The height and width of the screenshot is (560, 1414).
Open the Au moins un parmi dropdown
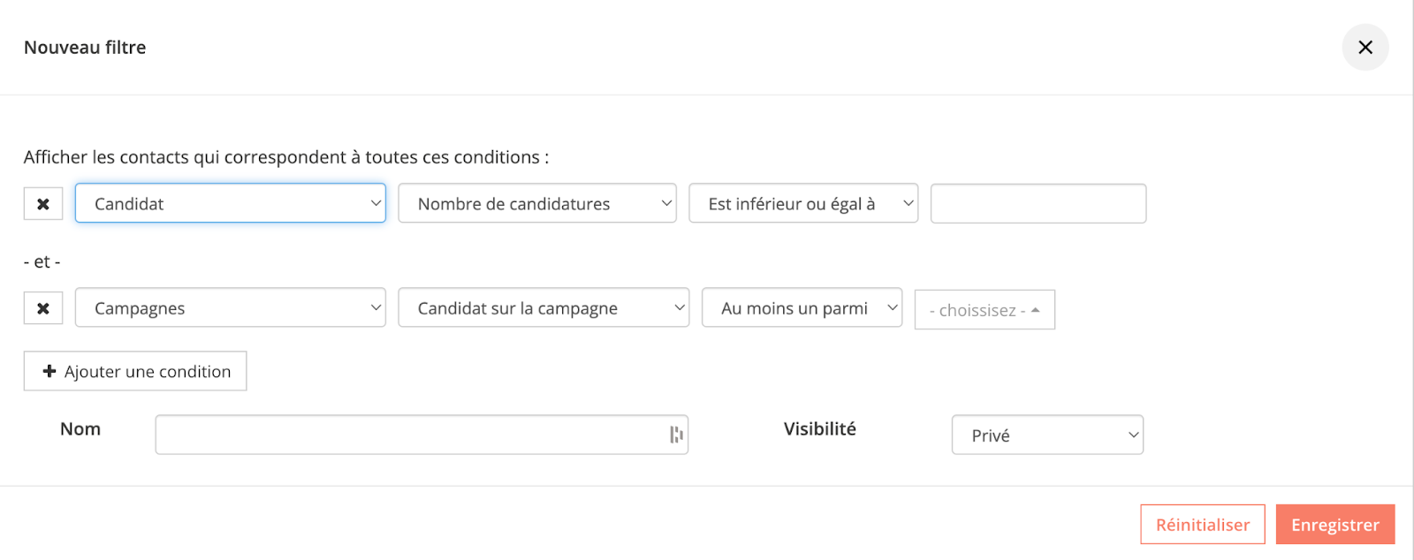pos(801,308)
